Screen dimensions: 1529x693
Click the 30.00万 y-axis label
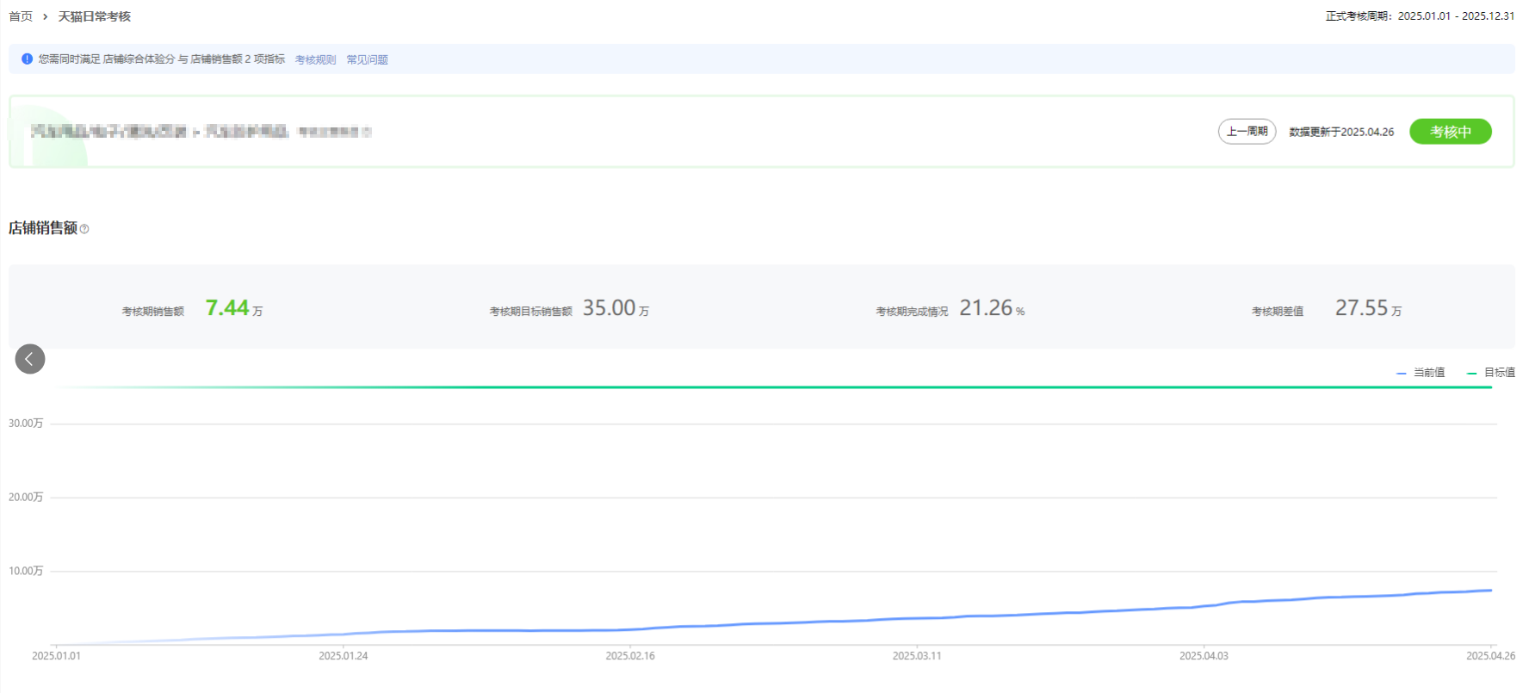pos(26,424)
